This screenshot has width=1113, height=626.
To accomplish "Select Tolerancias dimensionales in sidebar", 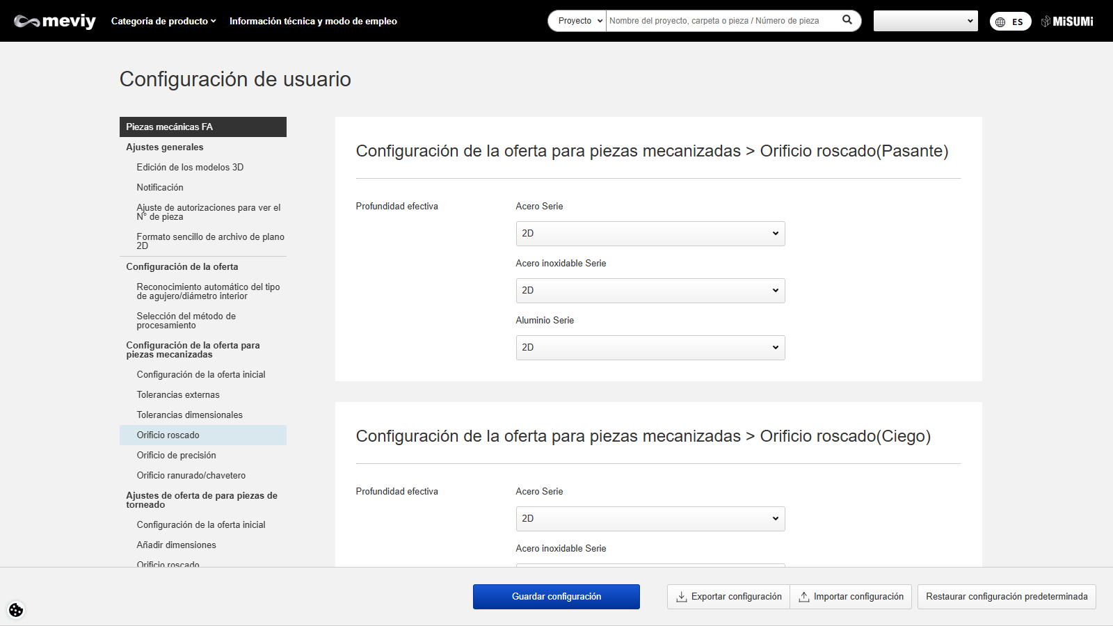I will [x=189, y=415].
